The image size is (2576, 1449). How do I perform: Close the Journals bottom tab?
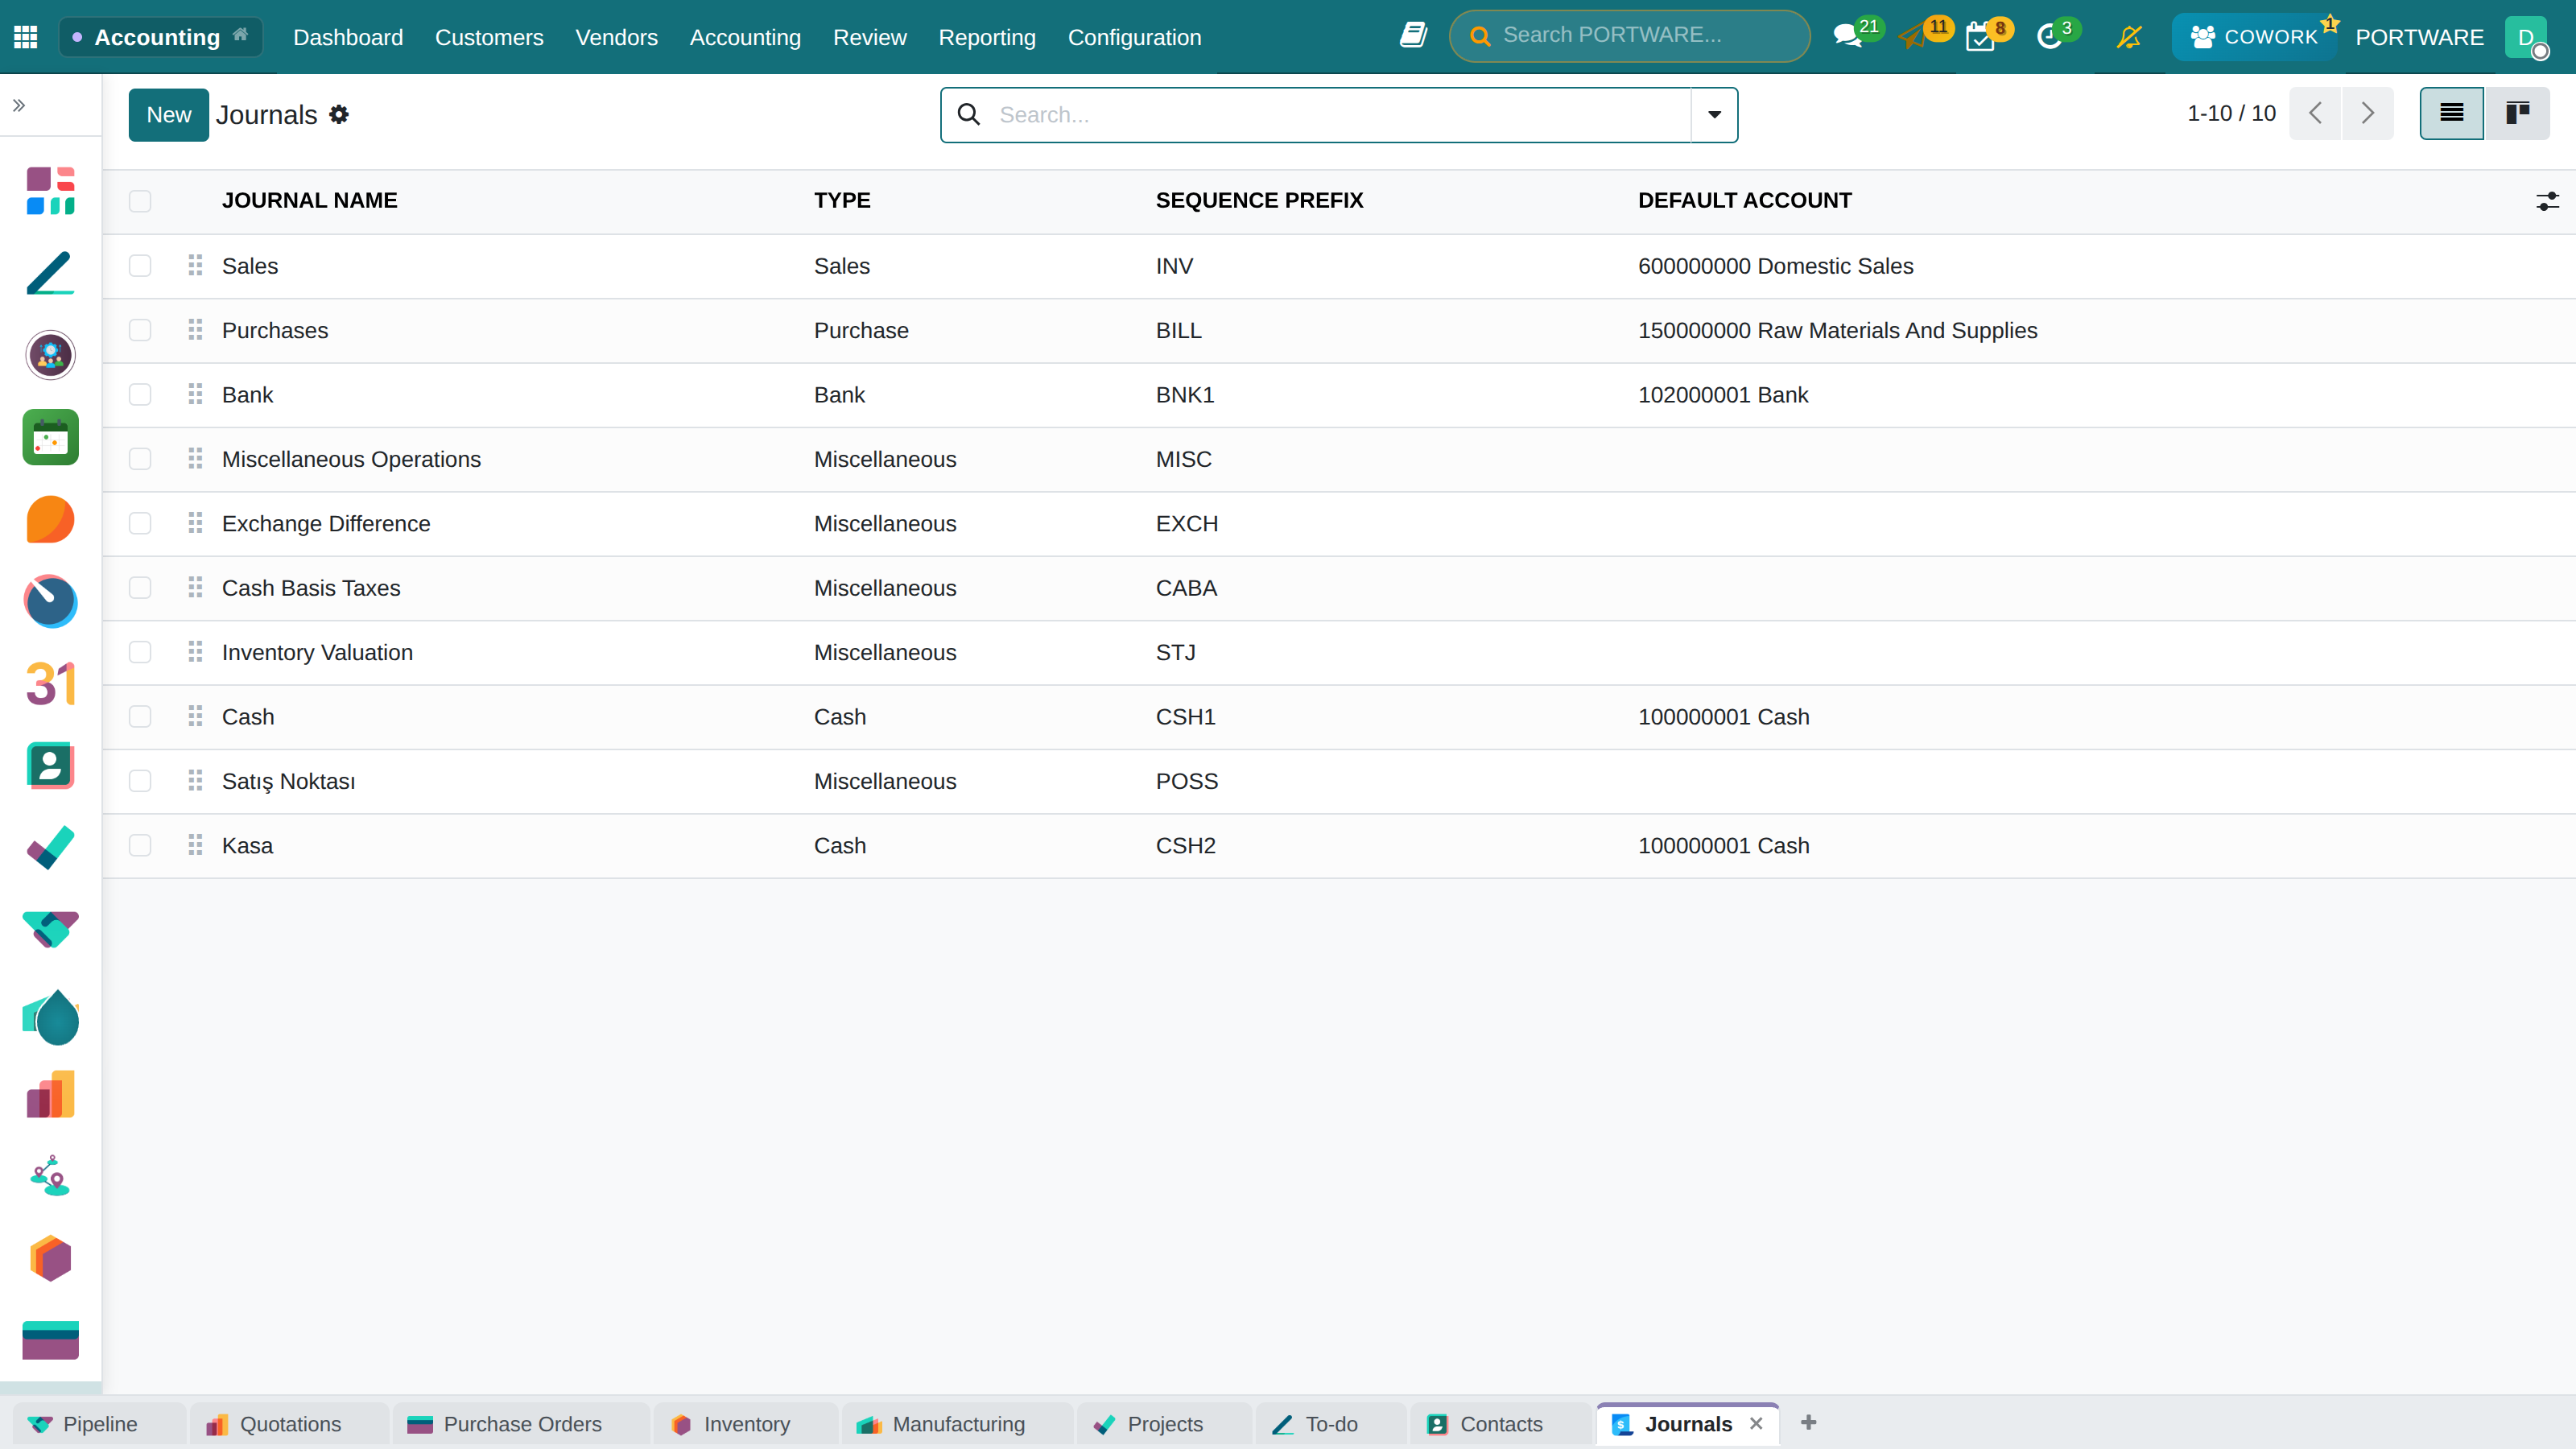coord(1756,1423)
